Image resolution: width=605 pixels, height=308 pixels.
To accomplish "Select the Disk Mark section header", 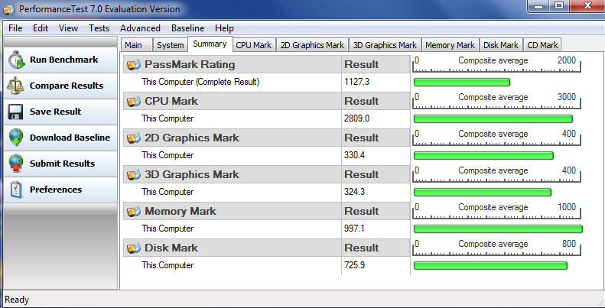I will point(233,248).
